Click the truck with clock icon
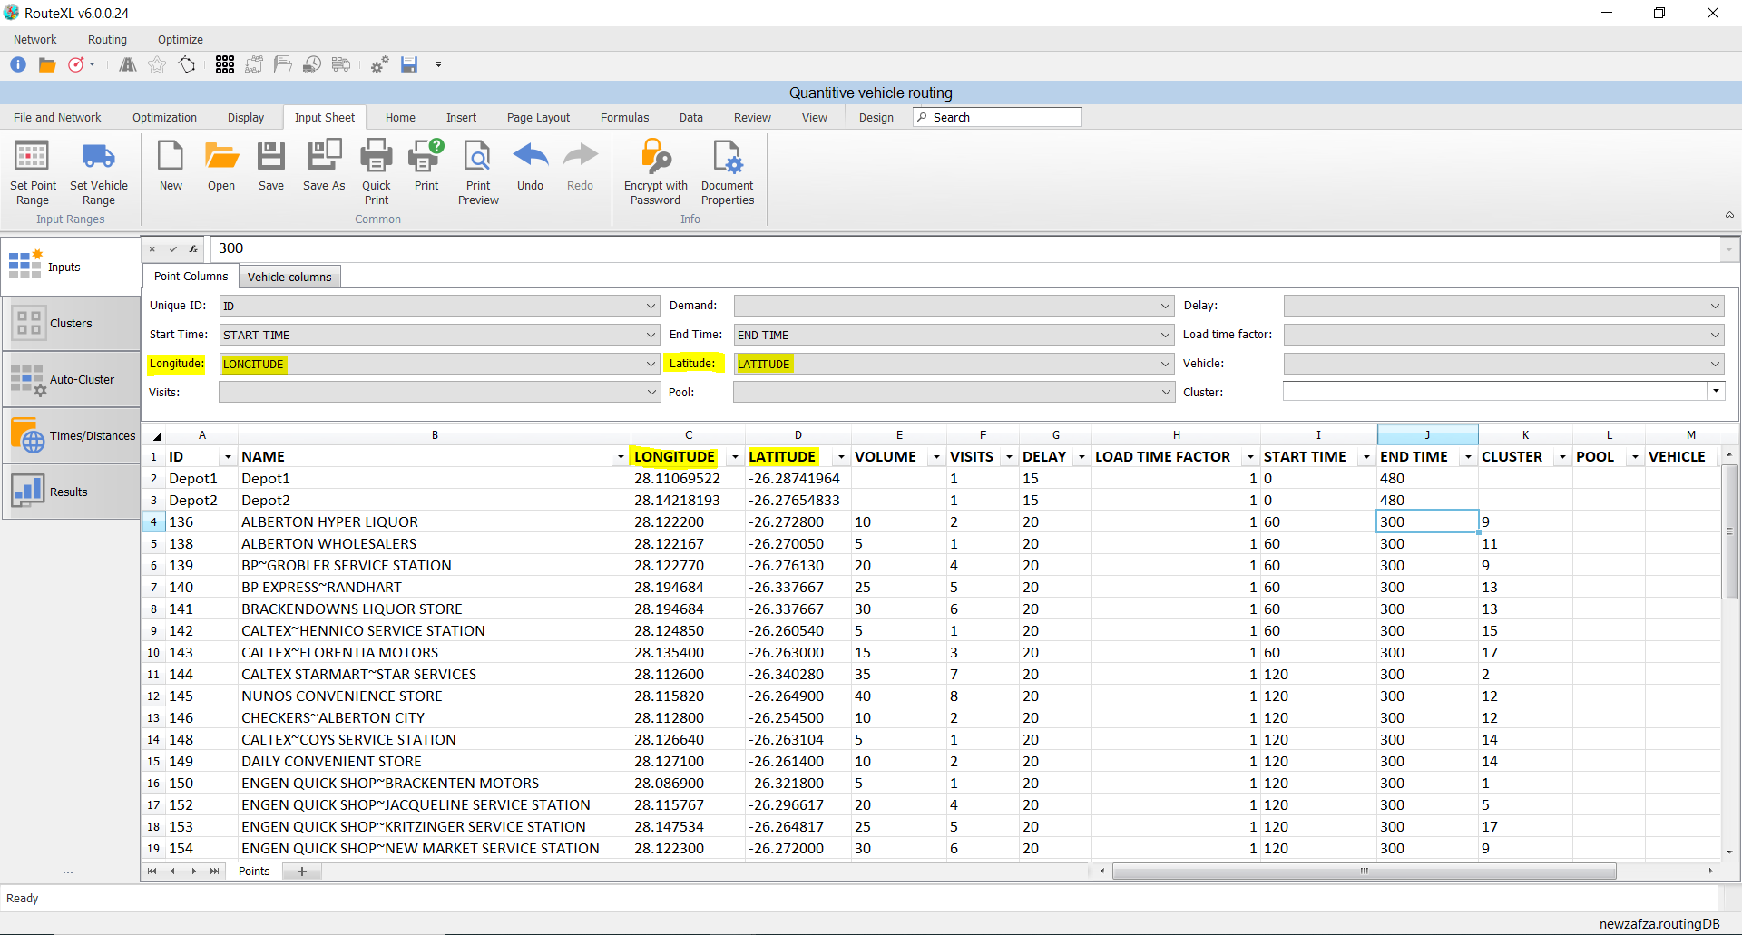The width and height of the screenshot is (1742, 935). 312,64
